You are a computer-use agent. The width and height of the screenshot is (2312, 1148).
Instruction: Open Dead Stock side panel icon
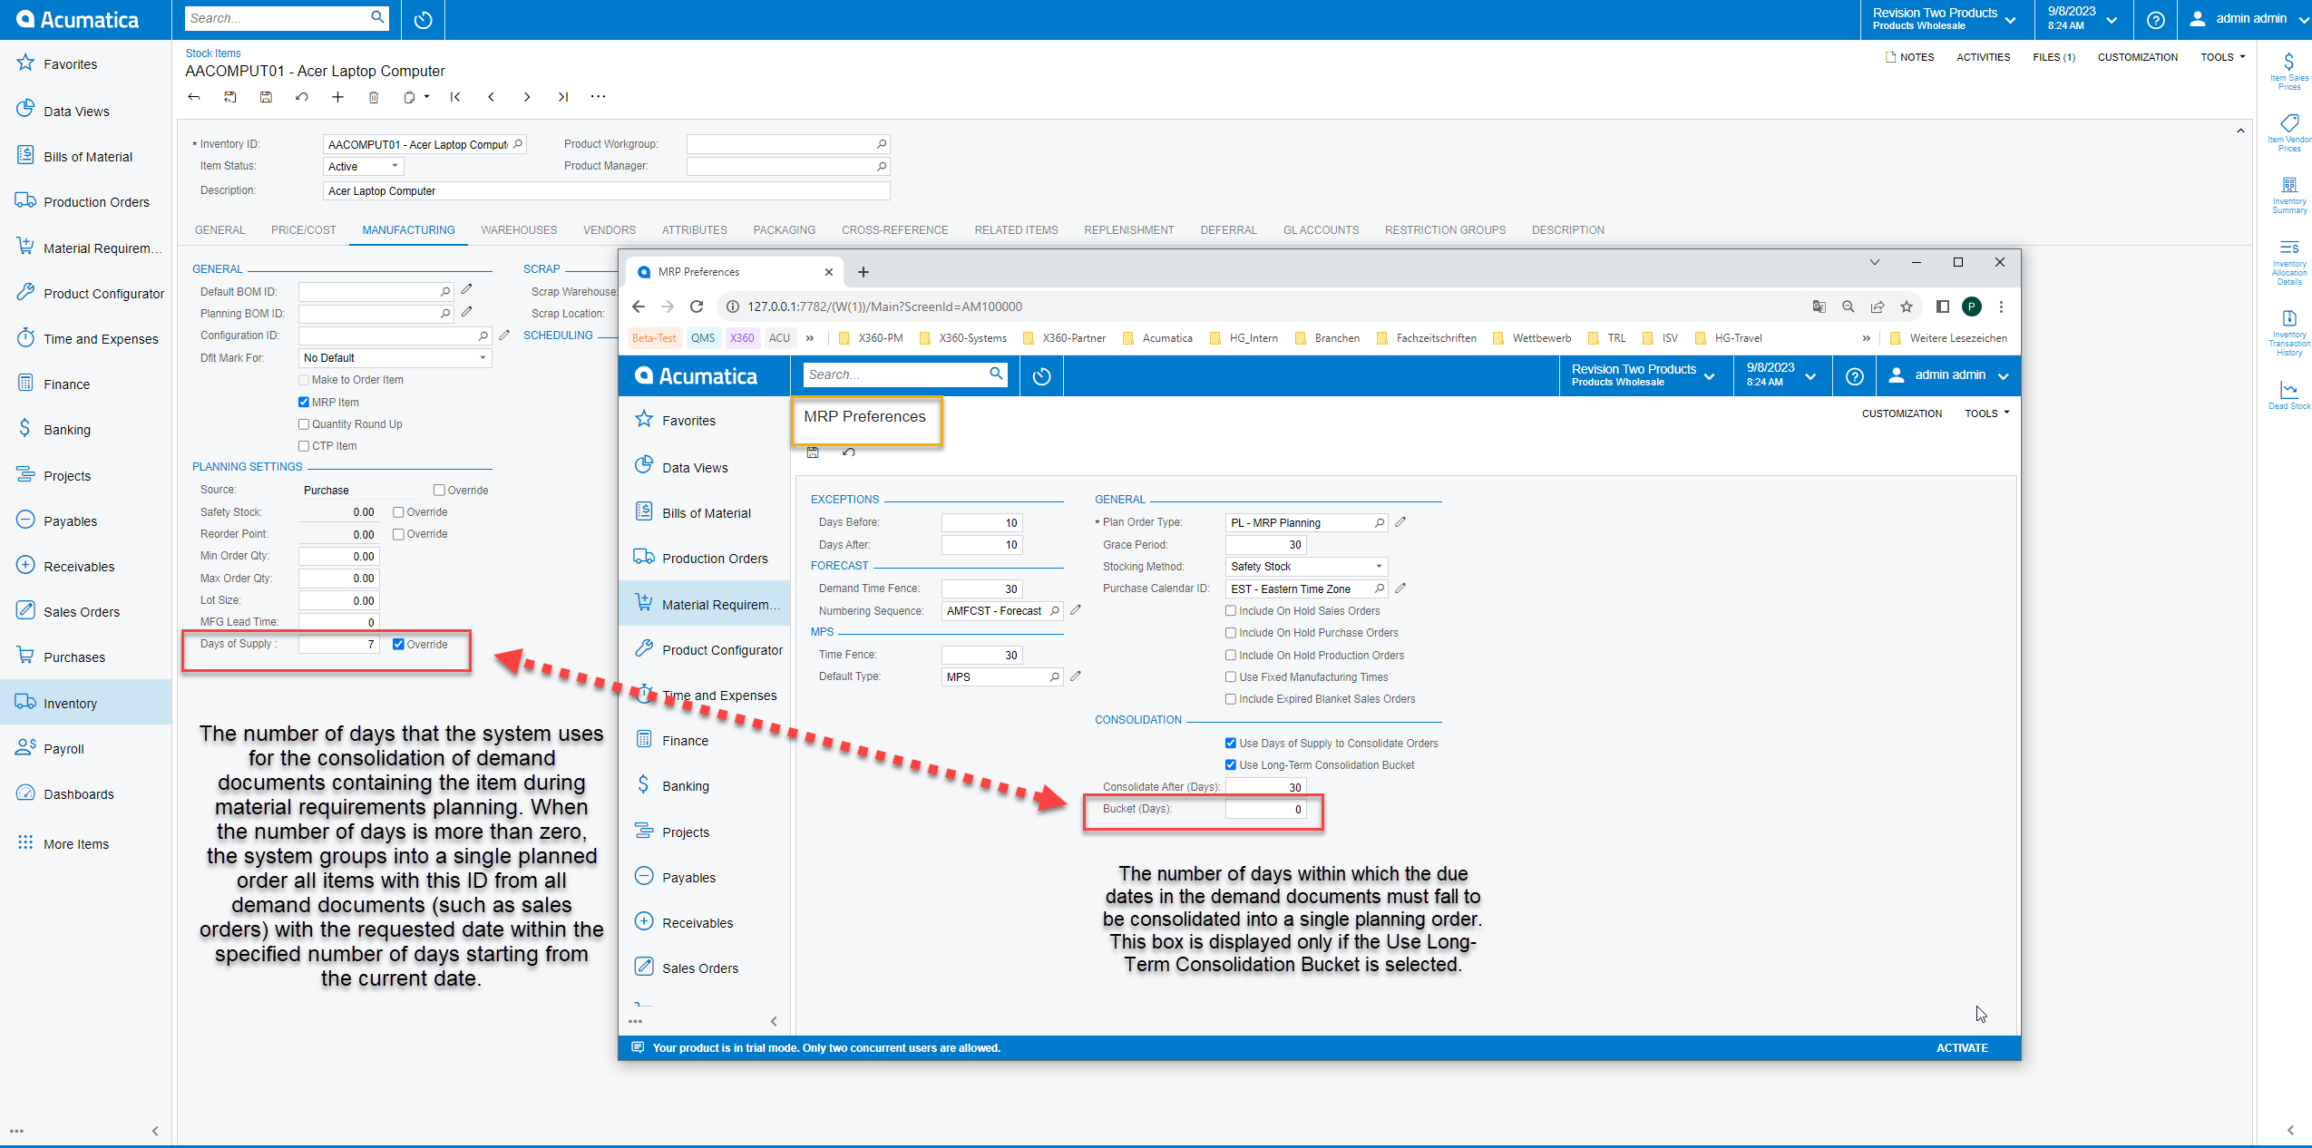[2288, 395]
